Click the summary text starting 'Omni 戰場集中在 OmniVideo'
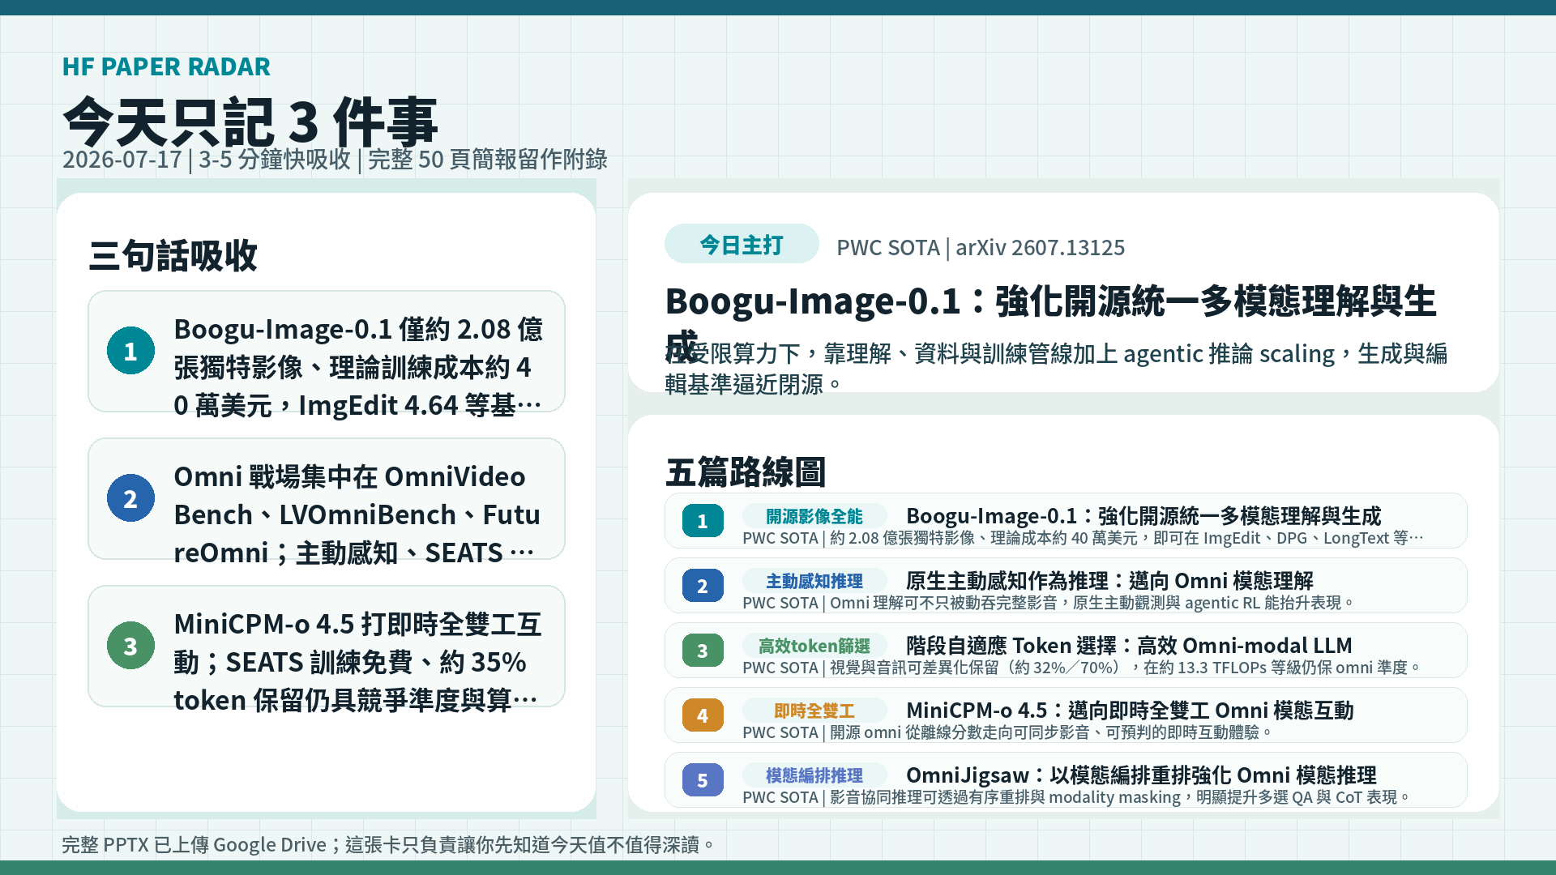 pyautogui.click(x=357, y=514)
